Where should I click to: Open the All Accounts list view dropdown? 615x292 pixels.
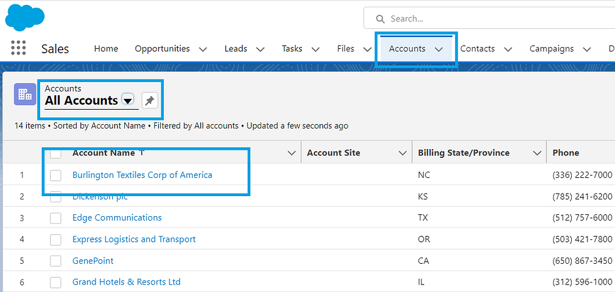[x=127, y=101]
